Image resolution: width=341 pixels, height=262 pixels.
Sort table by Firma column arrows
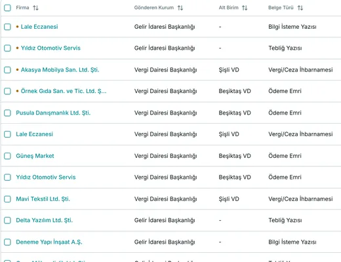pos(35,8)
